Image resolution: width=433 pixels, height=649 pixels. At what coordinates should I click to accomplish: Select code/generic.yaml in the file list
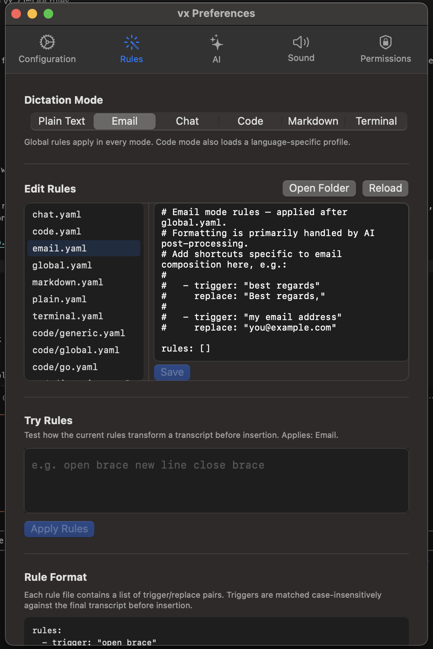tap(79, 333)
